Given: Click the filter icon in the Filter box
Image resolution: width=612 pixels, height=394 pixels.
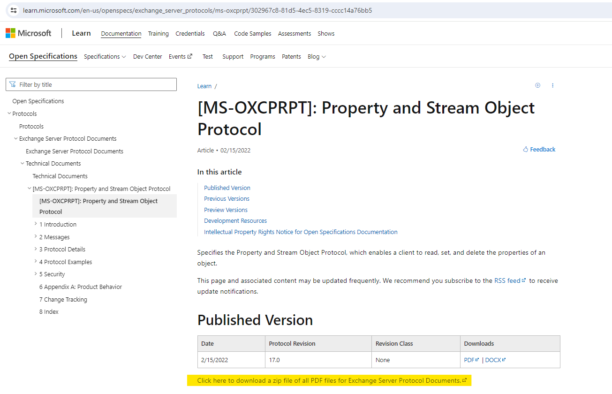Looking at the screenshot, I should coord(13,84).
